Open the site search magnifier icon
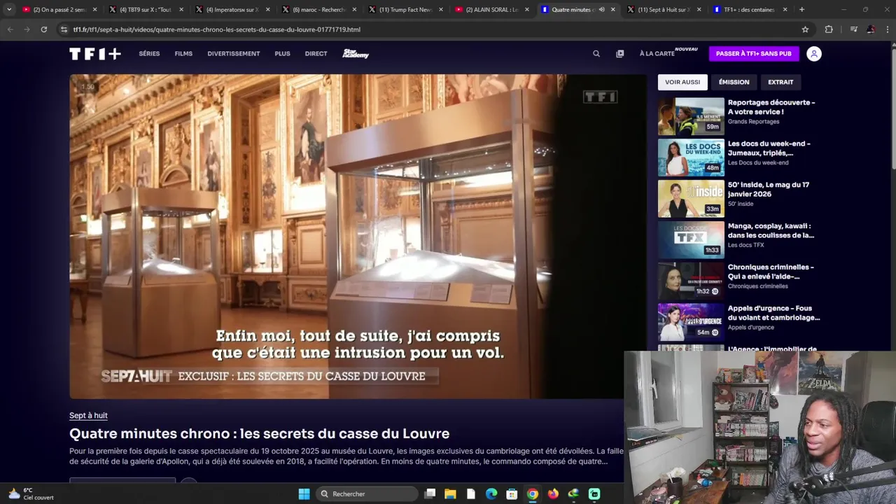This screenshot has width=896, height=504. (596, 54)
